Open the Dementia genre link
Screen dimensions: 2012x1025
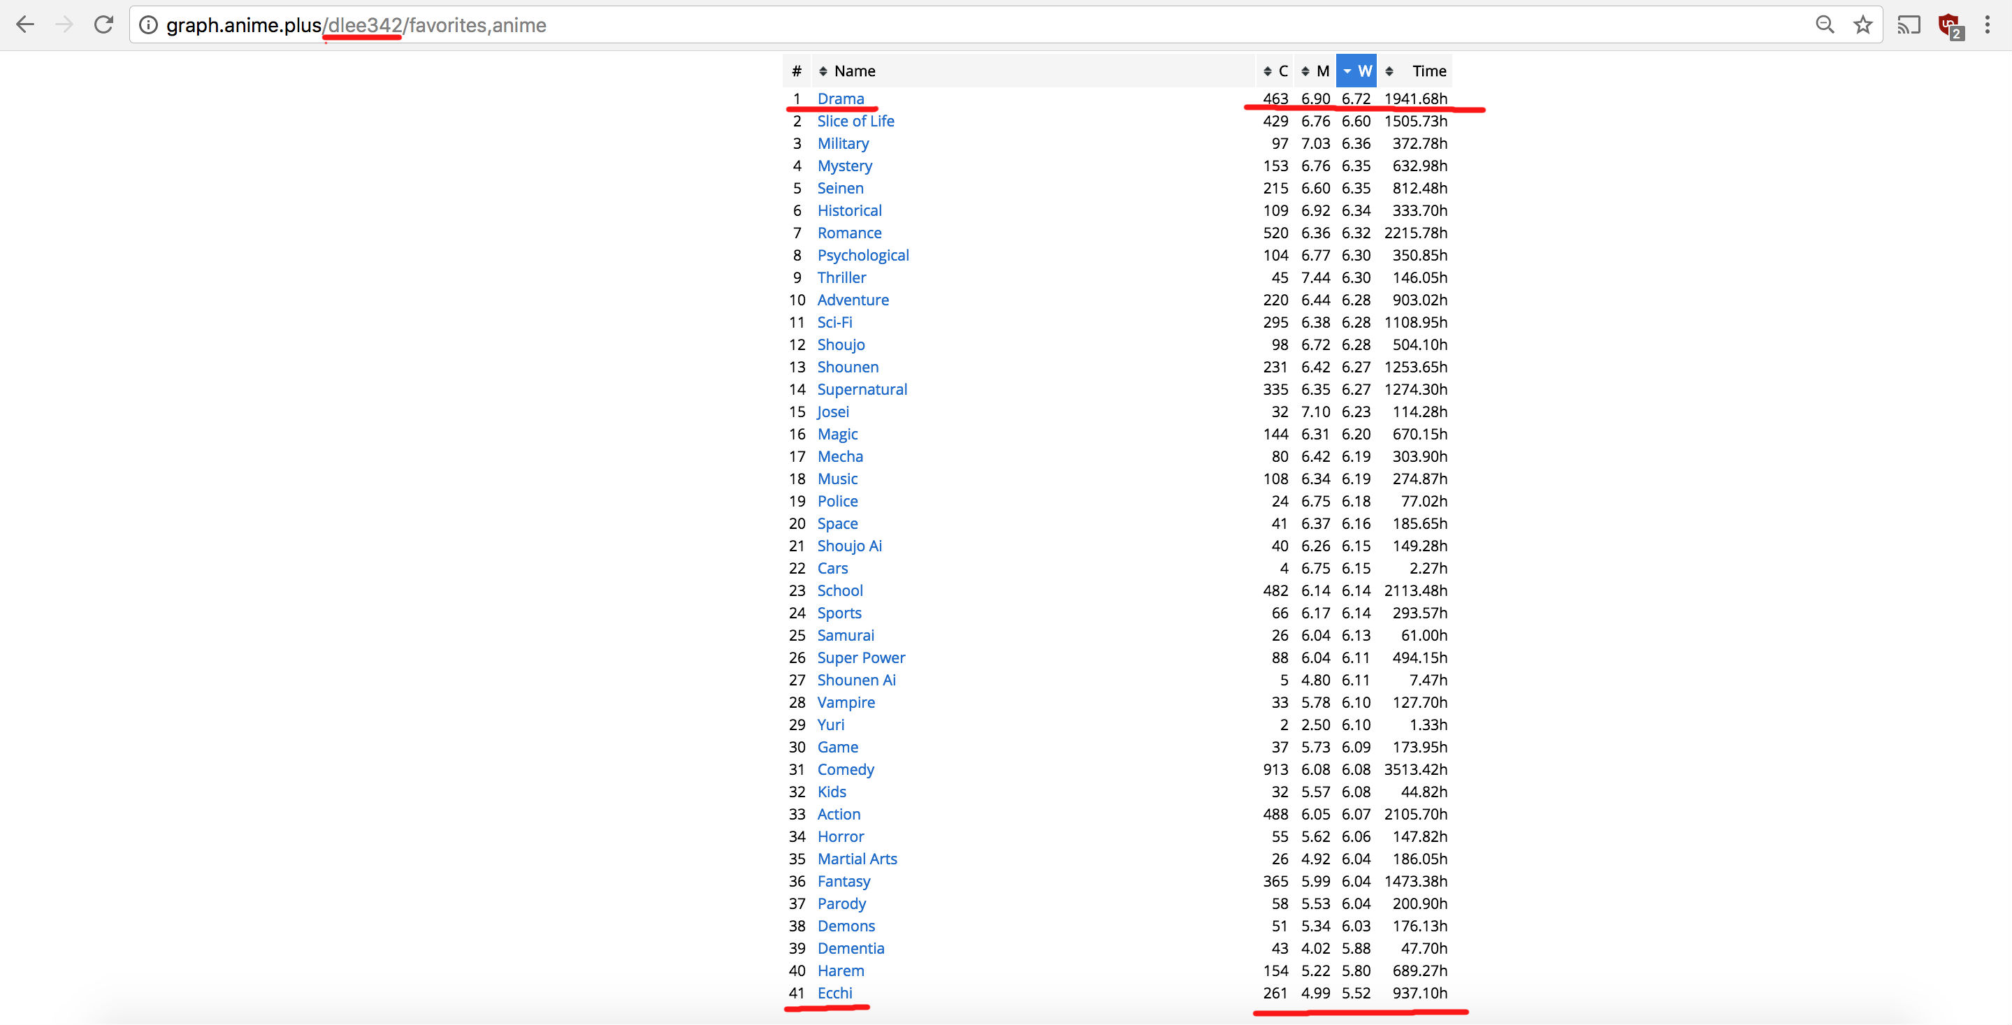click(851, 950)
